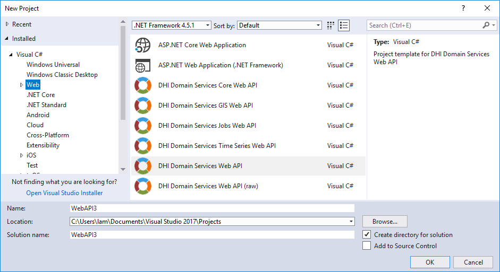Click the DHI Domain Services Jobs Web API icon
Image resolution: width=500 pixels, height=272 pixels.
143,126
